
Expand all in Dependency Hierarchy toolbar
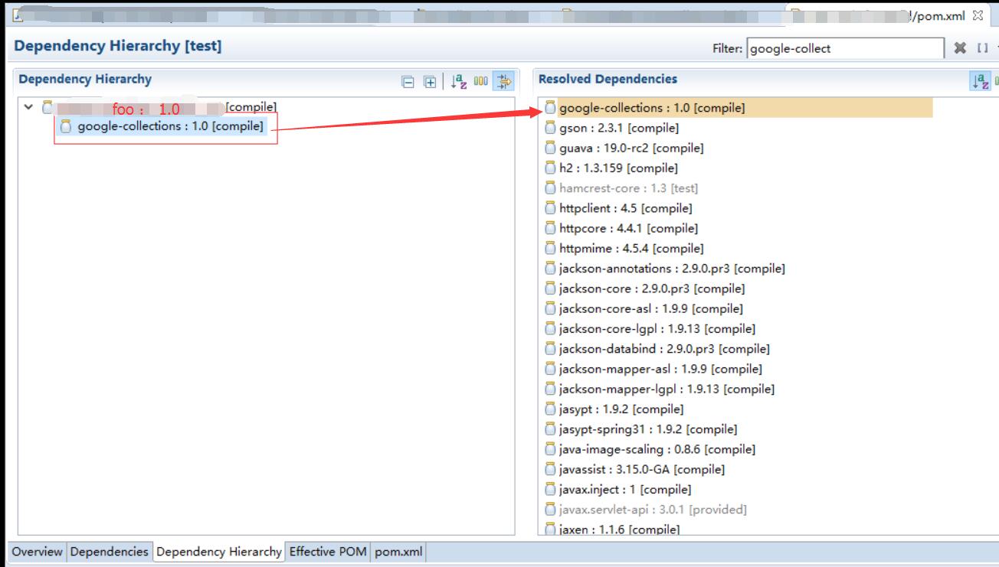tap(430, 81)
